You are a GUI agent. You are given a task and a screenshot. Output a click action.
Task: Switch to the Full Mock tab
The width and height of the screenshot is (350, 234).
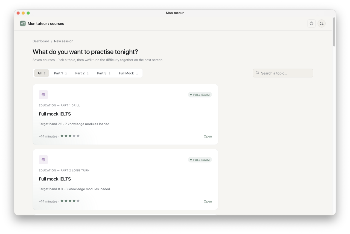(128, 73)
